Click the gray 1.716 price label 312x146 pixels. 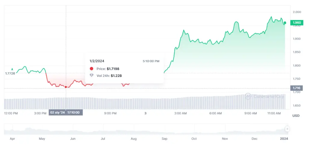[x=297, y=88]
